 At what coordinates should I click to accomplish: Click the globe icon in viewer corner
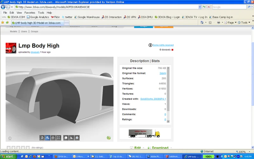(x=109, y=138)
